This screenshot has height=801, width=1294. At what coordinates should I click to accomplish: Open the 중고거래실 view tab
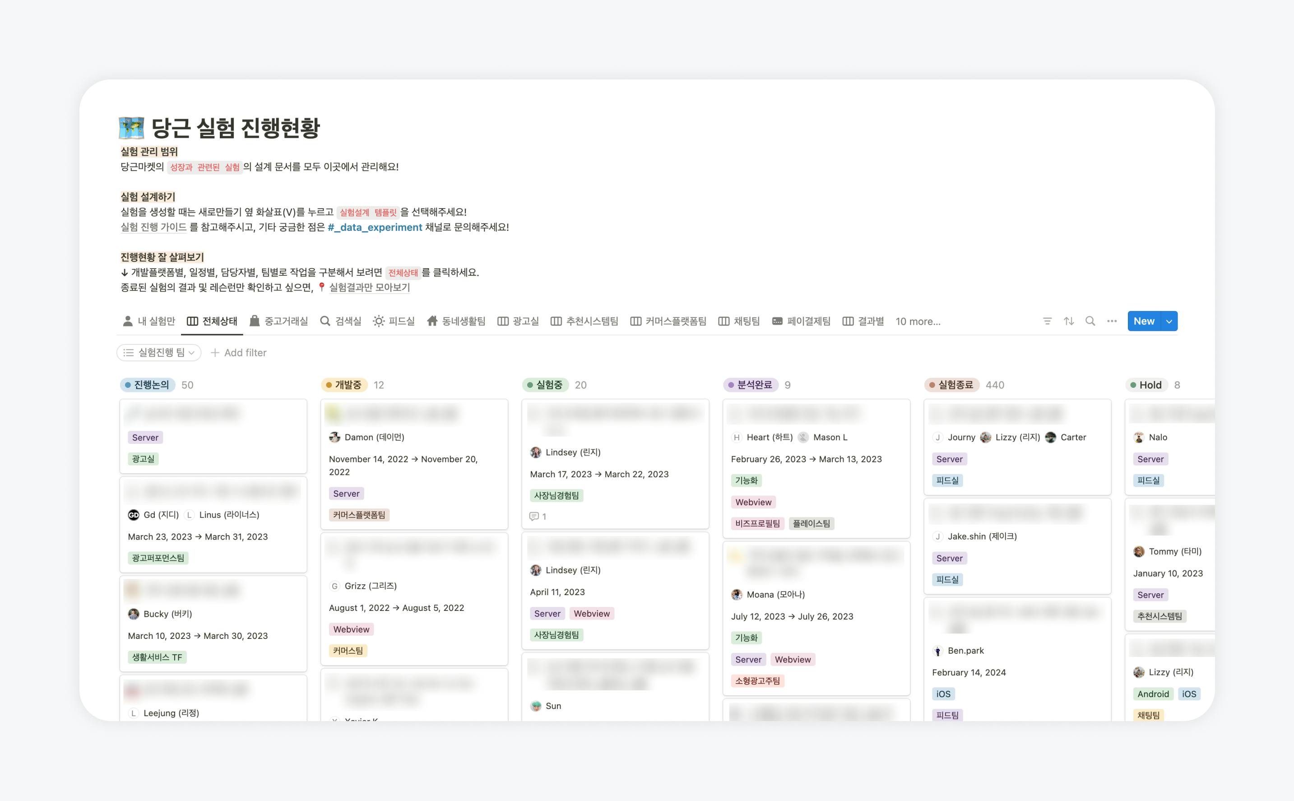coord(278,321)
